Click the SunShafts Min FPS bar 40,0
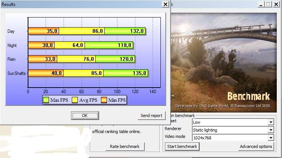 pos(46,73)
